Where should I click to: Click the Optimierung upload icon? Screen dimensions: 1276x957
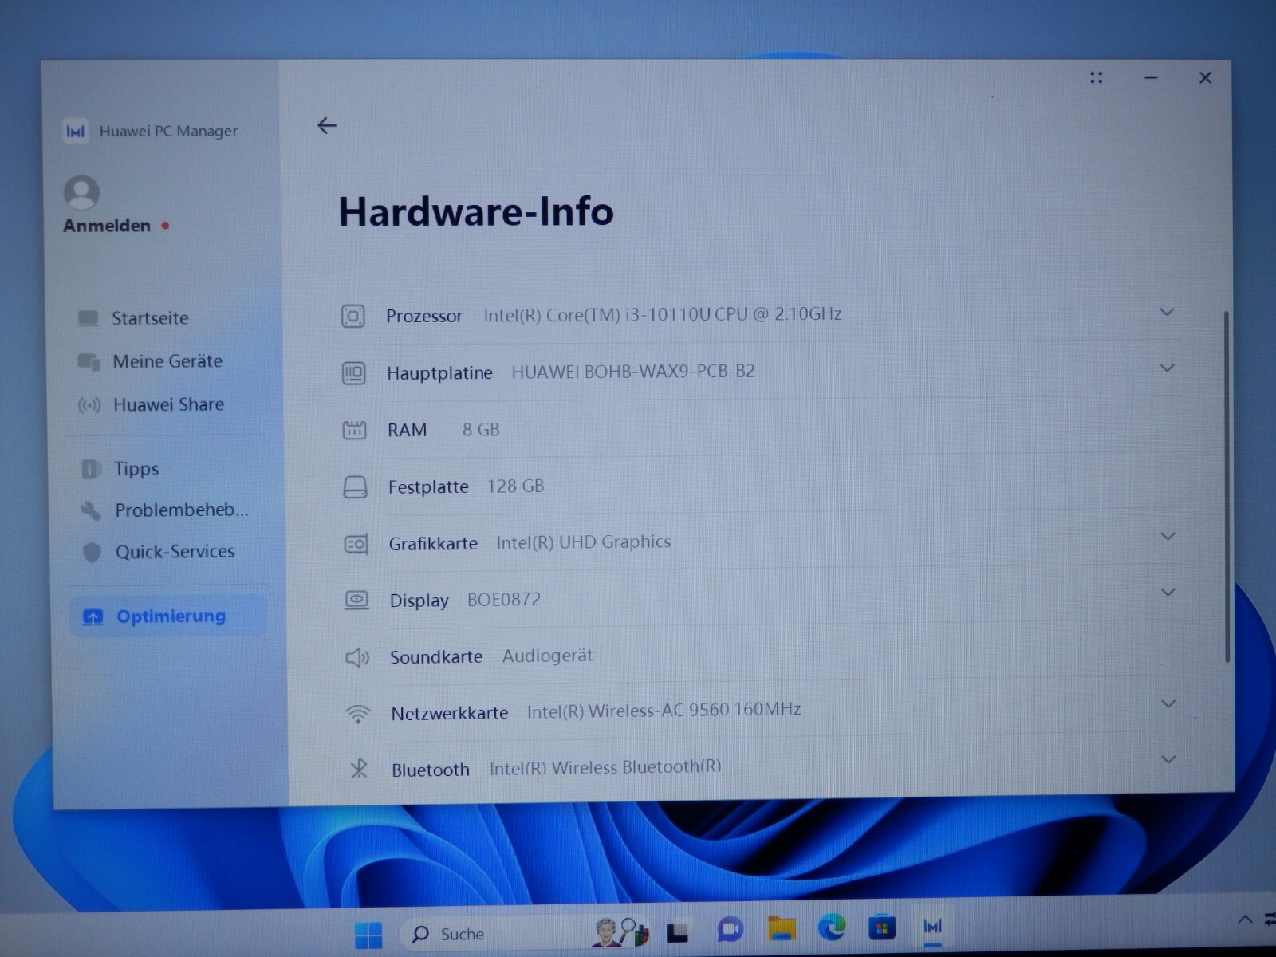93,617
